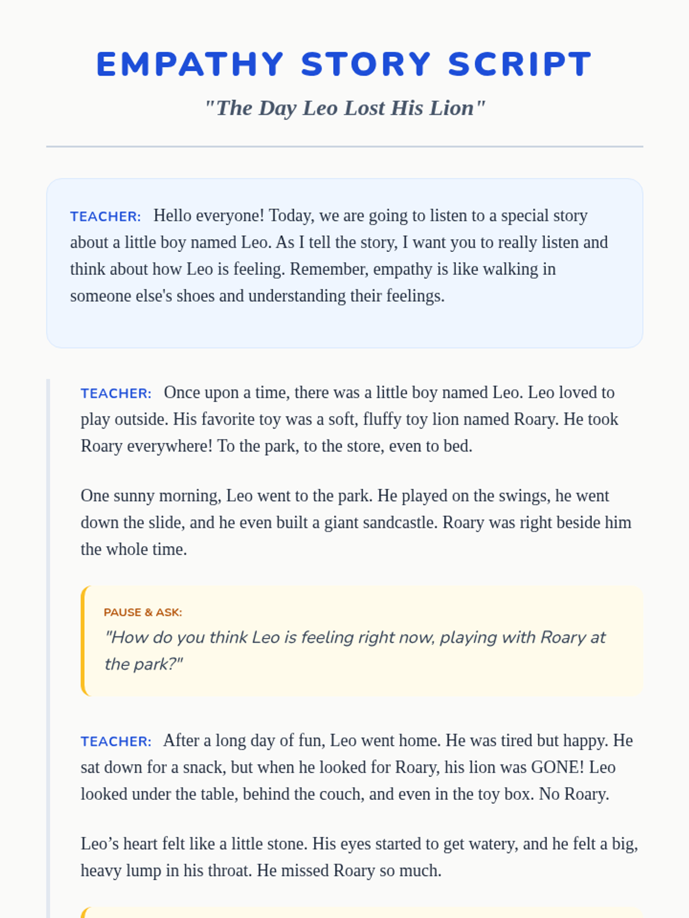Select the subtitle "The Day Leo Lost His Lion"

coord(344,108)
